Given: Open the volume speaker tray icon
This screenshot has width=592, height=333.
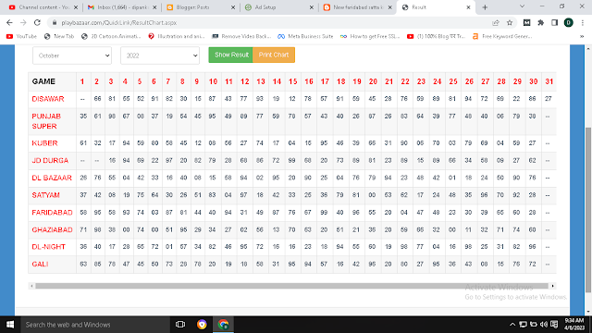Looking at the screenshot, I should click(x=544, y=325).
